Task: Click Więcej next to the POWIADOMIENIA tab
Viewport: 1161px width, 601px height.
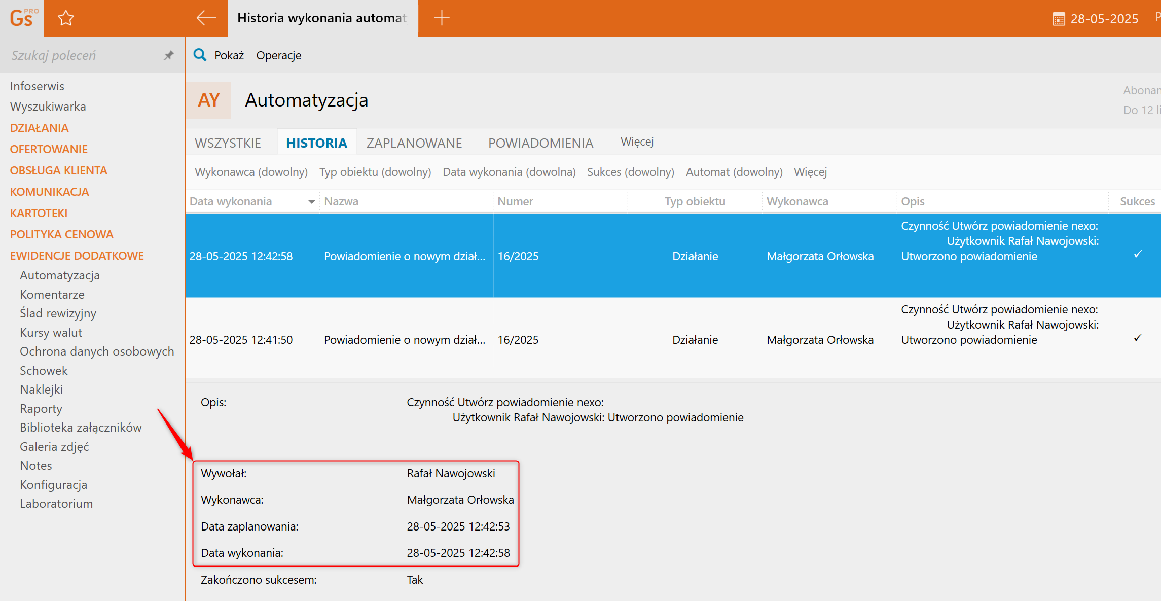Action: tap(637, 142)
